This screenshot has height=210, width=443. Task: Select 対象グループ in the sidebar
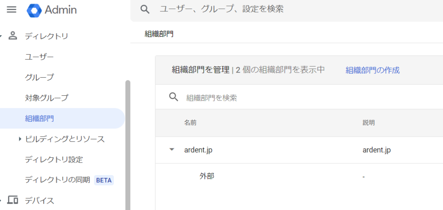[x=47, y=98]
